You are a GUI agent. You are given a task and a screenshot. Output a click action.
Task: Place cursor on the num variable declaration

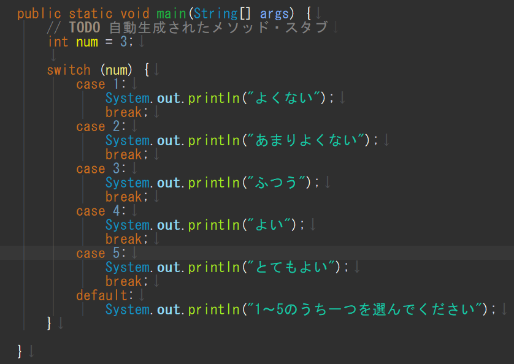tap(87, 42)
